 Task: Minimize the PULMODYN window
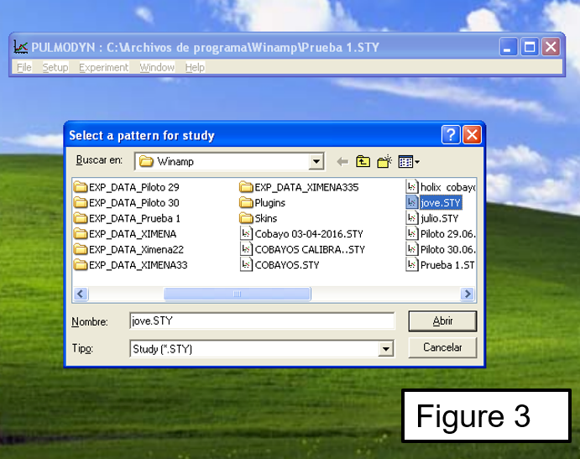[509, 47]
